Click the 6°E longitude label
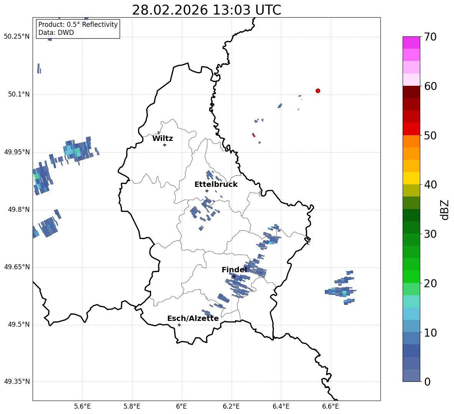454x414 pixels. click(x=181, y=406)
